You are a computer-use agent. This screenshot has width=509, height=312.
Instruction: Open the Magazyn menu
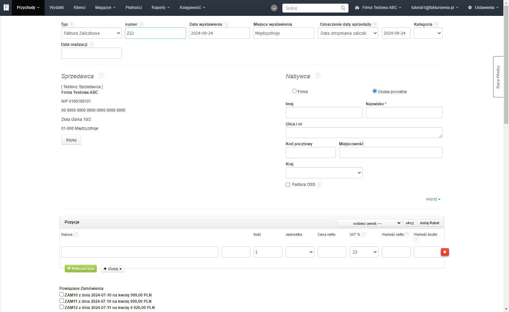pyautogui.click(x=105, y=8)
